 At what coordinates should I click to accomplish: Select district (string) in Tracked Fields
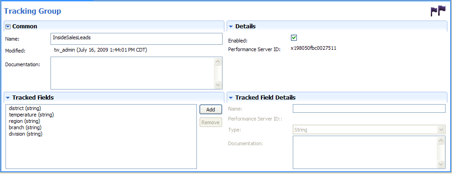(x=25, y=108)
